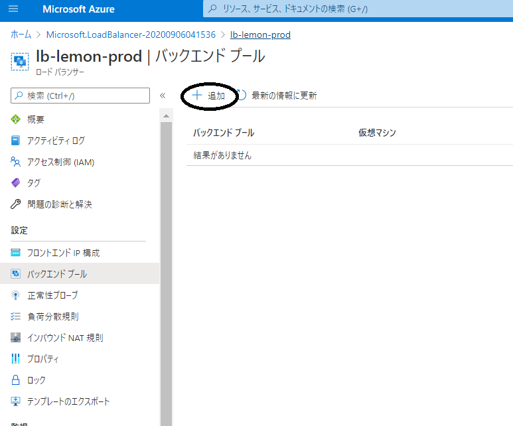The width and height of the screenshot is (513, 426).
Task: Click the plus icon beside 追加
Action: (x=196, y=95)
